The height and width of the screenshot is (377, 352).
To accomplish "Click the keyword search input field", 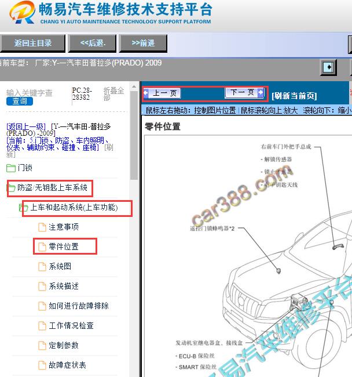I will click(30, 93).
